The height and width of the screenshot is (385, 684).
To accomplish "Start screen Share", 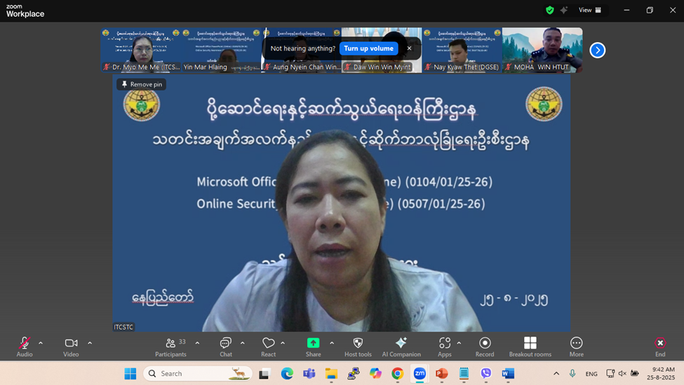I will [313, 343].
